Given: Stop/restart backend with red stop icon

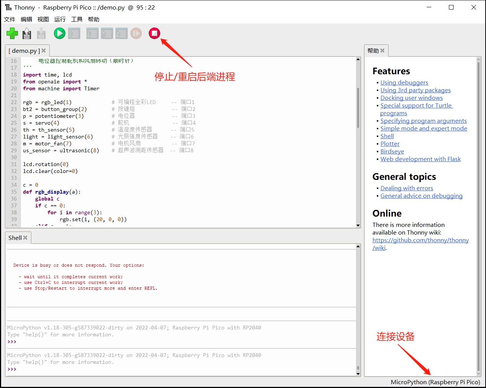Looking at the screenshot, I should (154, 33).
